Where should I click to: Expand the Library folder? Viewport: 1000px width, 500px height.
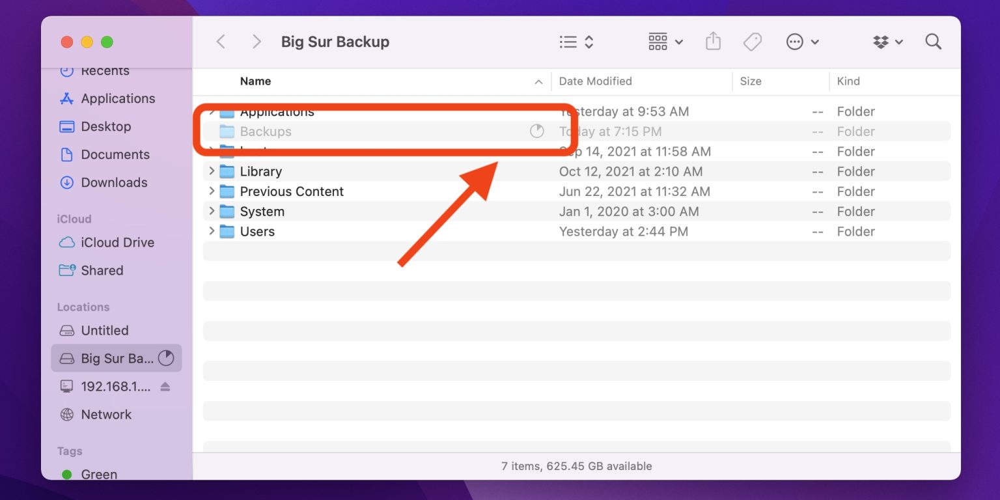(x=211, y=171)
